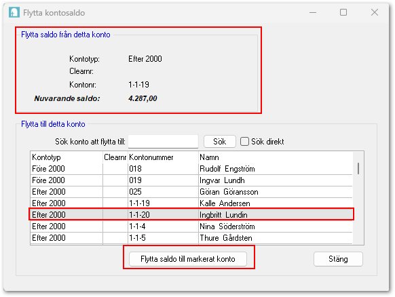Enable the Sök direkt checkbox
This screenshot has height=297, width=395.
tap(244, 142)
